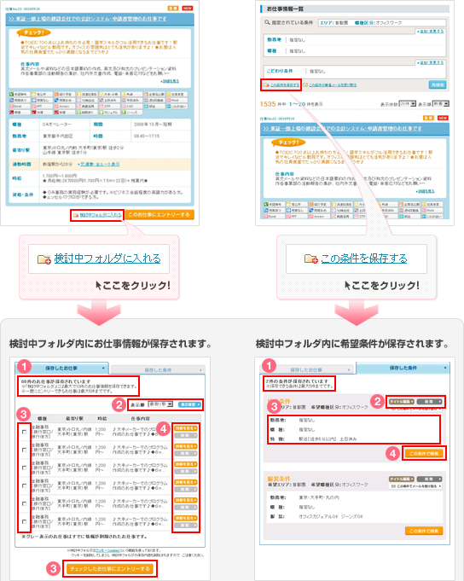
Task: Click タイトル編集 button on the first saved condition
Action: pyautogui.click(x=402, y=402)
